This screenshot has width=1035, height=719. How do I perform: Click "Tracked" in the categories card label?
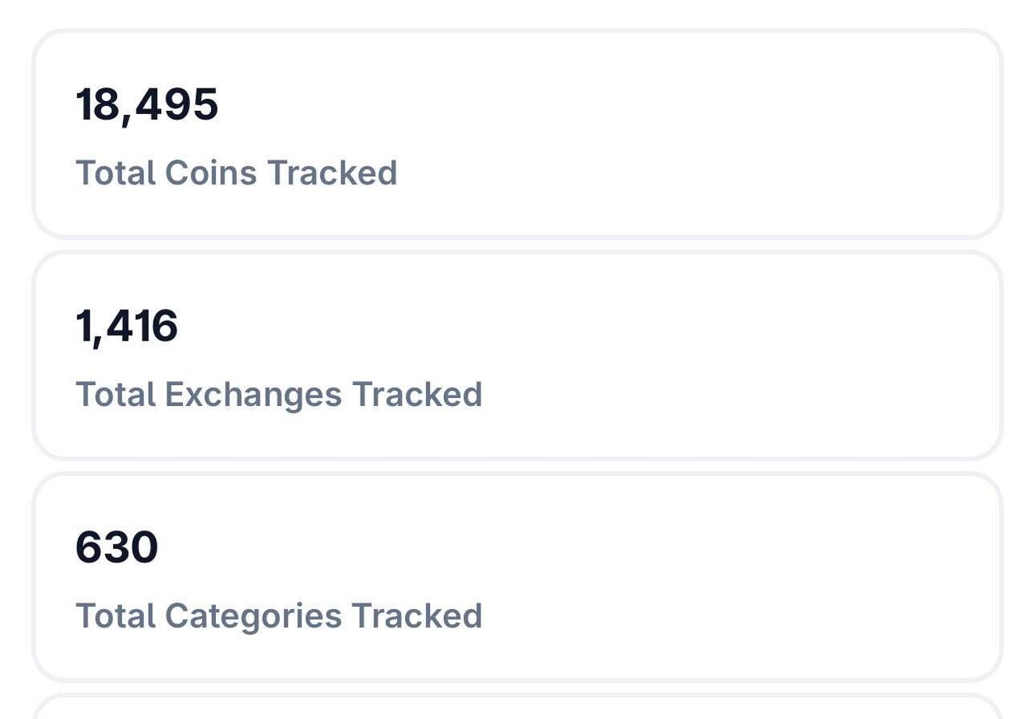416,615
